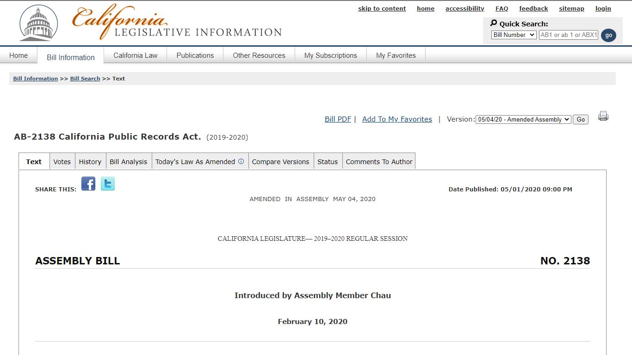Click the FAQ link

tap(502, 8)
